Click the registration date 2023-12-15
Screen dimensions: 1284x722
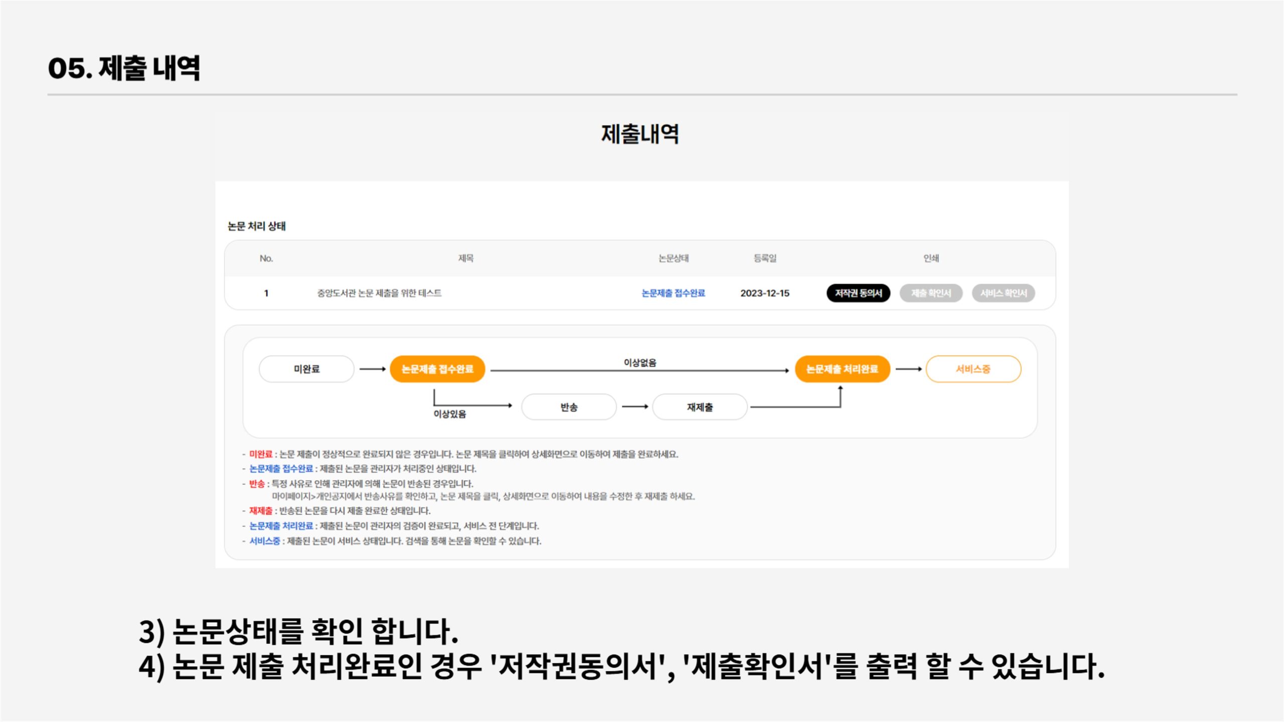pos(765,293)
